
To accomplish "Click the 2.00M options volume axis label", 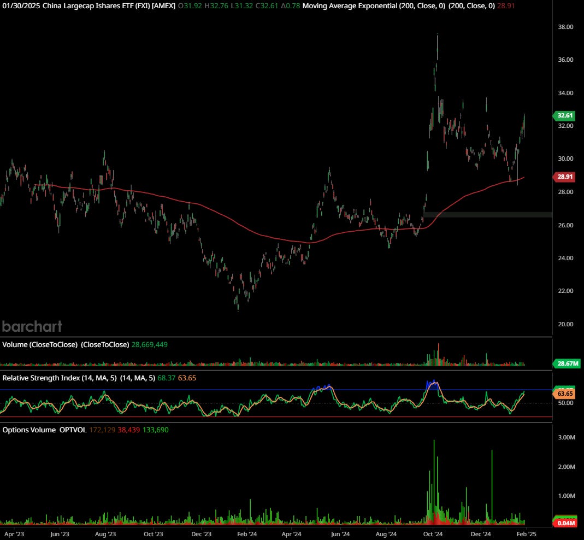I will (x=567, y=467).
